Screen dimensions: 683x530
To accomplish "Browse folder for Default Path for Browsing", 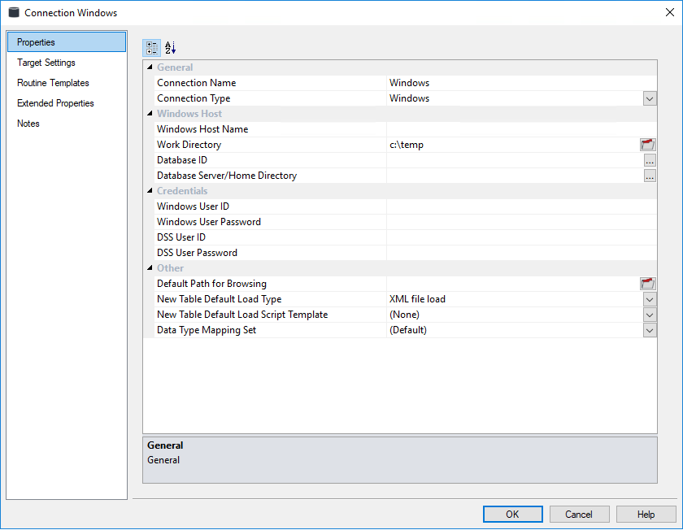I will click(x=648, y=284).
